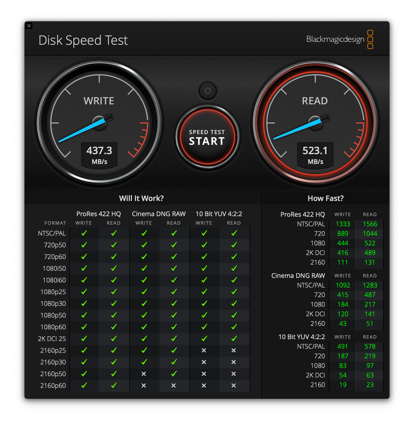This screenshot has width=414, height=427.
Task: Click the FORMAT column label
Action: click(55, 223)
